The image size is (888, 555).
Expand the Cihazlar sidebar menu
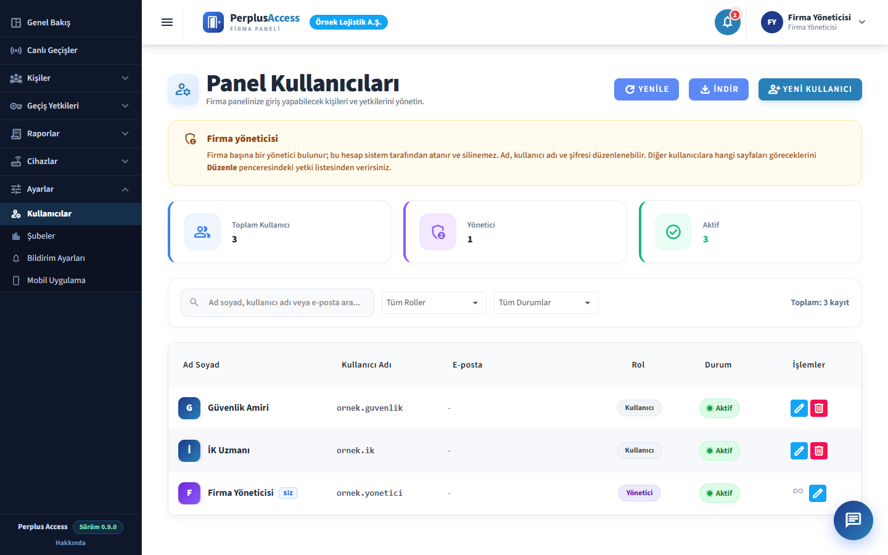[x=71, y=162]
